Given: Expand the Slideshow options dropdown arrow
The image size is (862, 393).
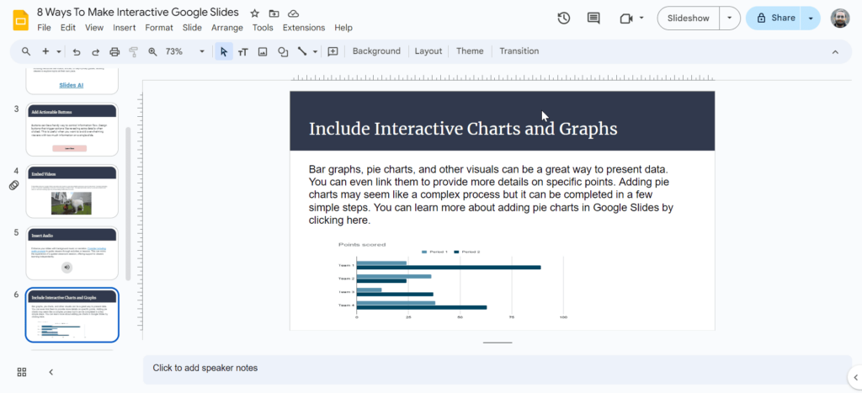Looking at the screenshot, I should tap(729, 18).
